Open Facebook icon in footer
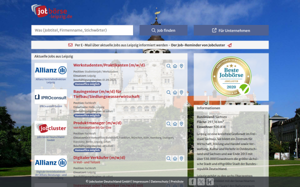300x187 pixels. 192,182
